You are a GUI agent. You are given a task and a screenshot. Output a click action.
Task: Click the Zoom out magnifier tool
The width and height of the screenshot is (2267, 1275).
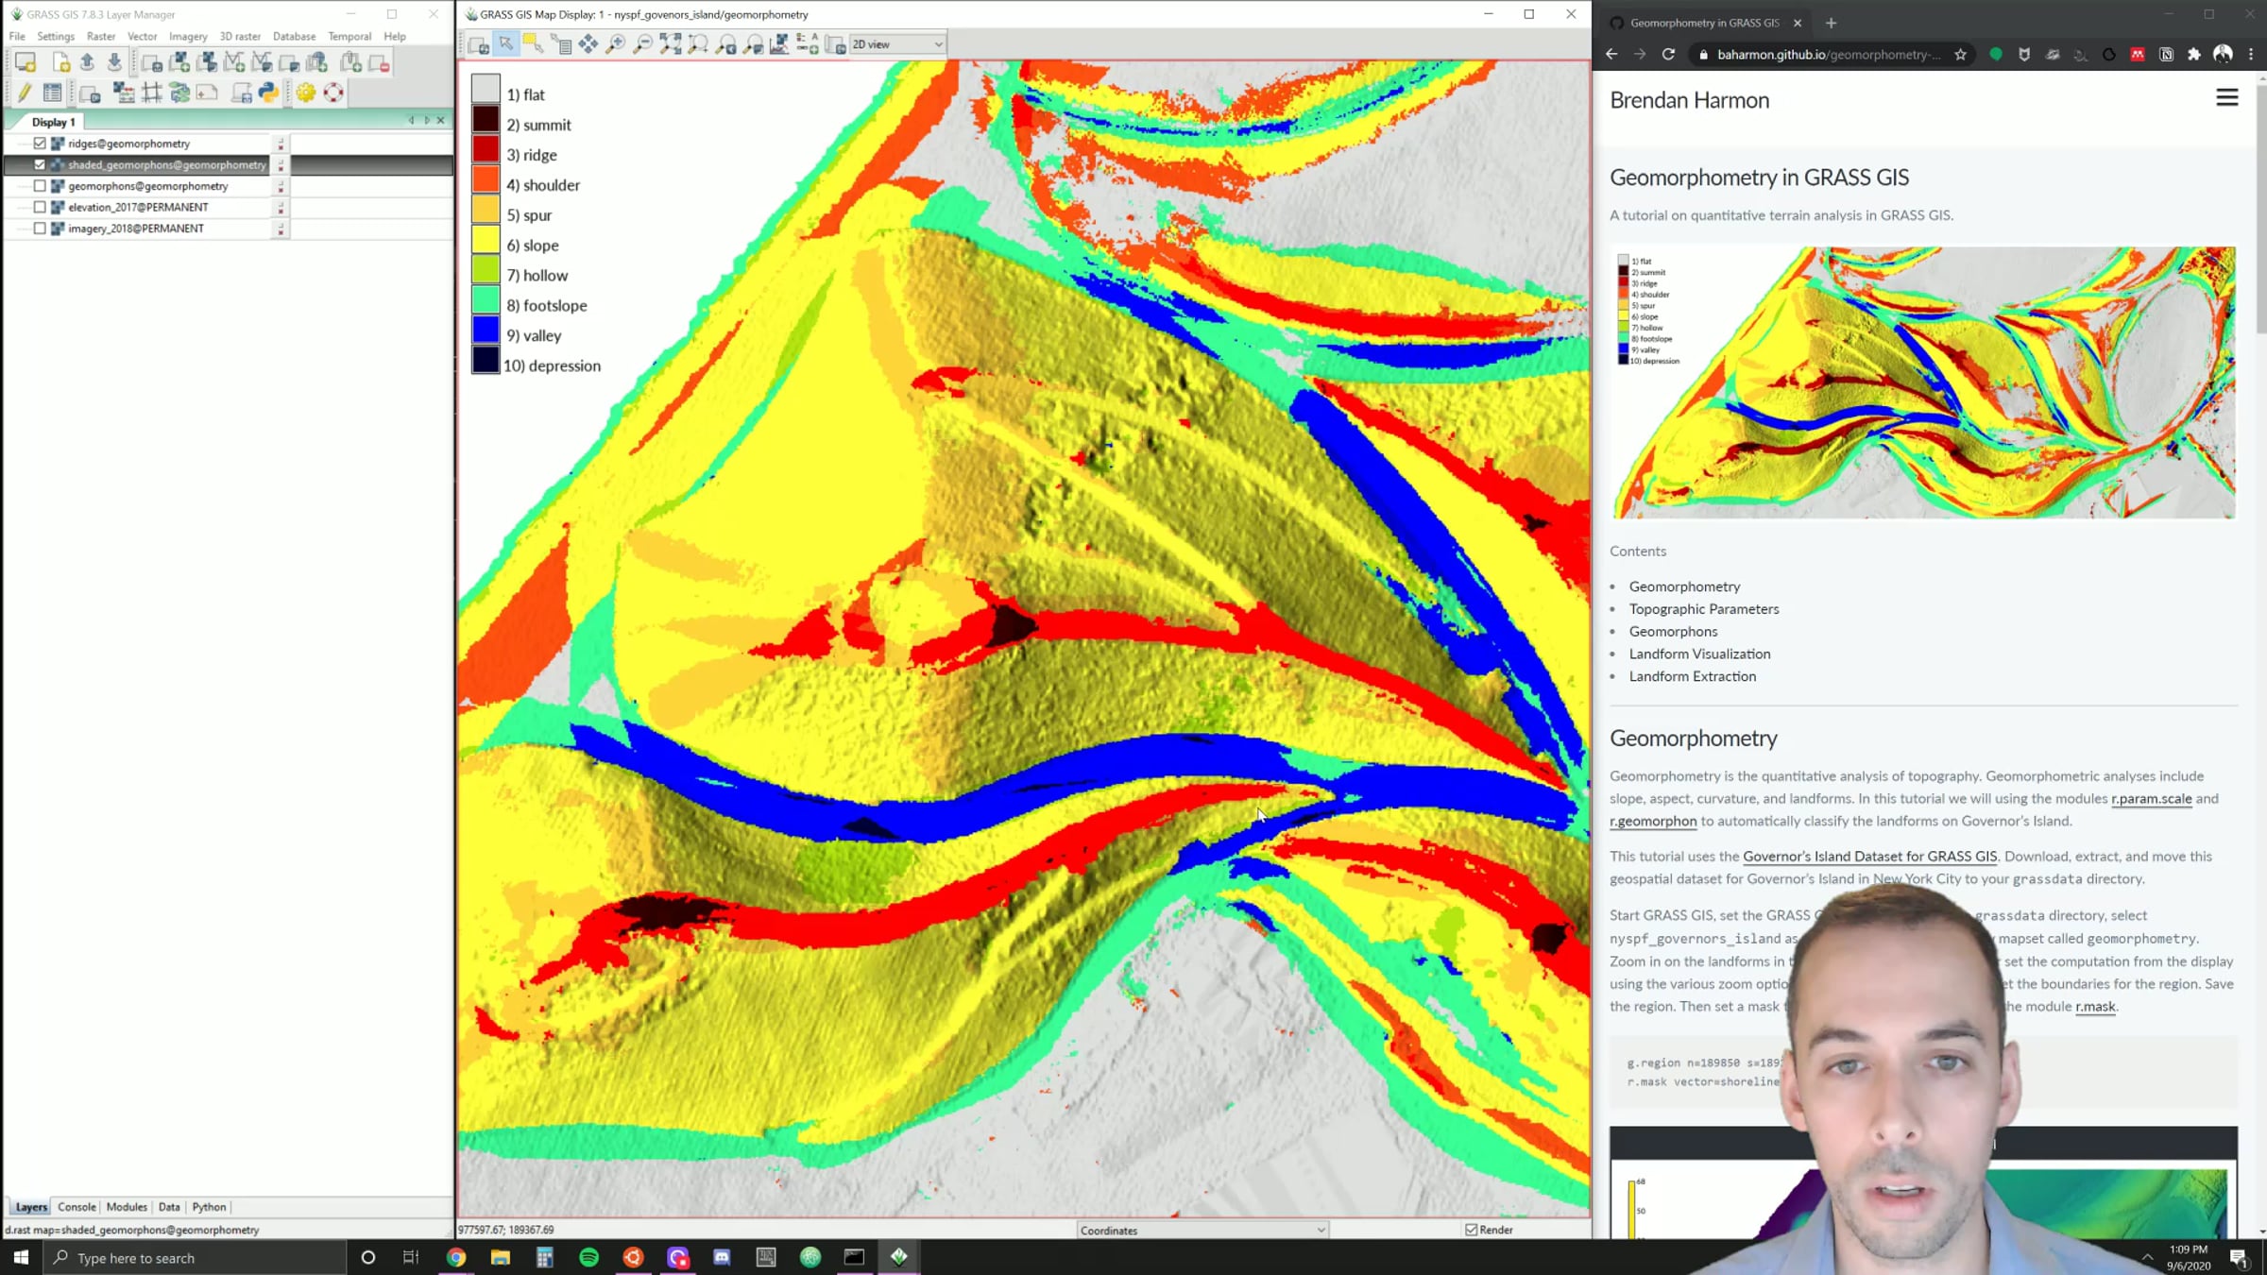642,44
